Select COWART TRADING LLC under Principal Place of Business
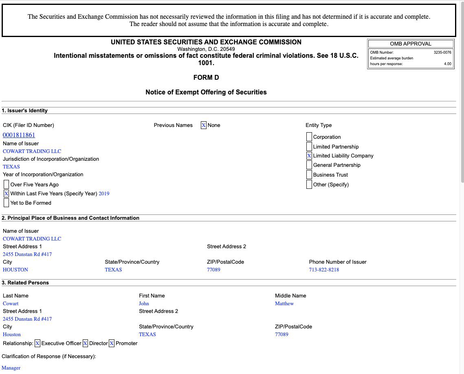 [x=32, y=238]
